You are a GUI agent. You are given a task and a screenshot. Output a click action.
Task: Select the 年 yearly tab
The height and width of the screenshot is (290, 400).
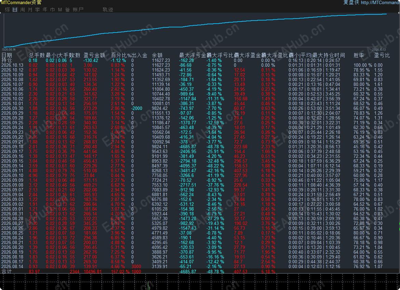point(45,10)
